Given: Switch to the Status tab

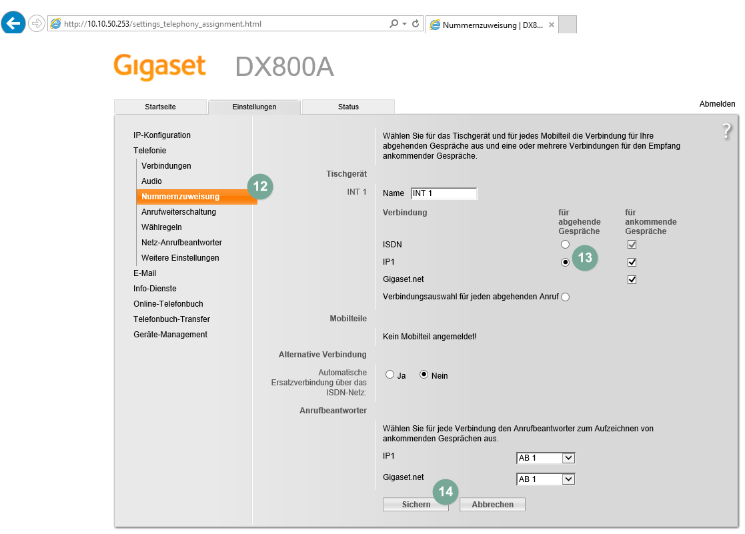Looking at the screenshot, I should click(x=347, y=107).
